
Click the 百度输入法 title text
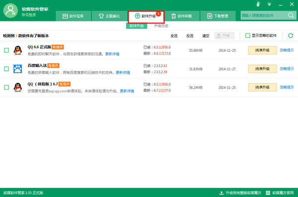coord(37,66)
